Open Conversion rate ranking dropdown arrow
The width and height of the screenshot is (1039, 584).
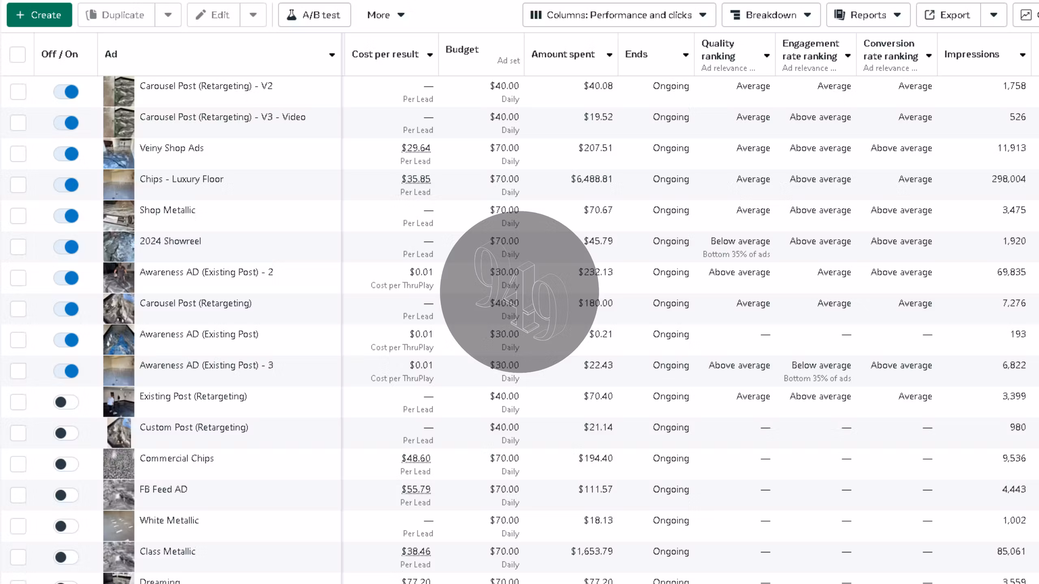pyautogui.click(x=929, y=56)
